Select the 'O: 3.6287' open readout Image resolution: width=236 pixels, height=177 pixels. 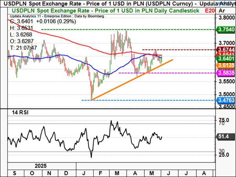pos(22,41)
